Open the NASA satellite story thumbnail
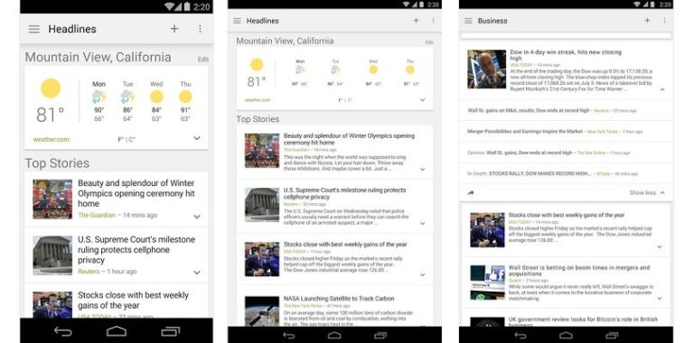Viewport: 694px width, 343px height. (x=262, y=311)
